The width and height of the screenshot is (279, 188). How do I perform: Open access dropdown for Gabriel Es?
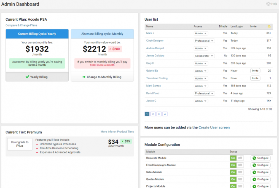201,71
